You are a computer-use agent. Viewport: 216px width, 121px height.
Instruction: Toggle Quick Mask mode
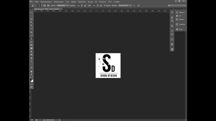coord(31,84)
